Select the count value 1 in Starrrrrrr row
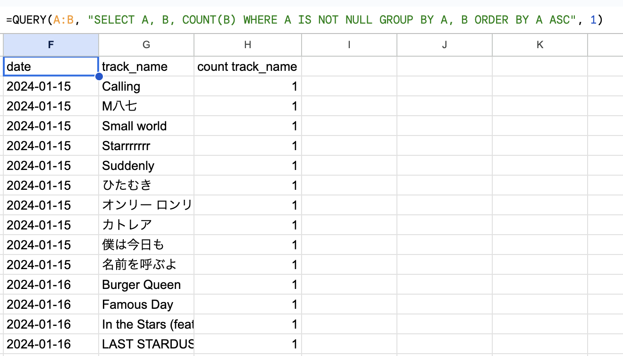 pos(248,146)
